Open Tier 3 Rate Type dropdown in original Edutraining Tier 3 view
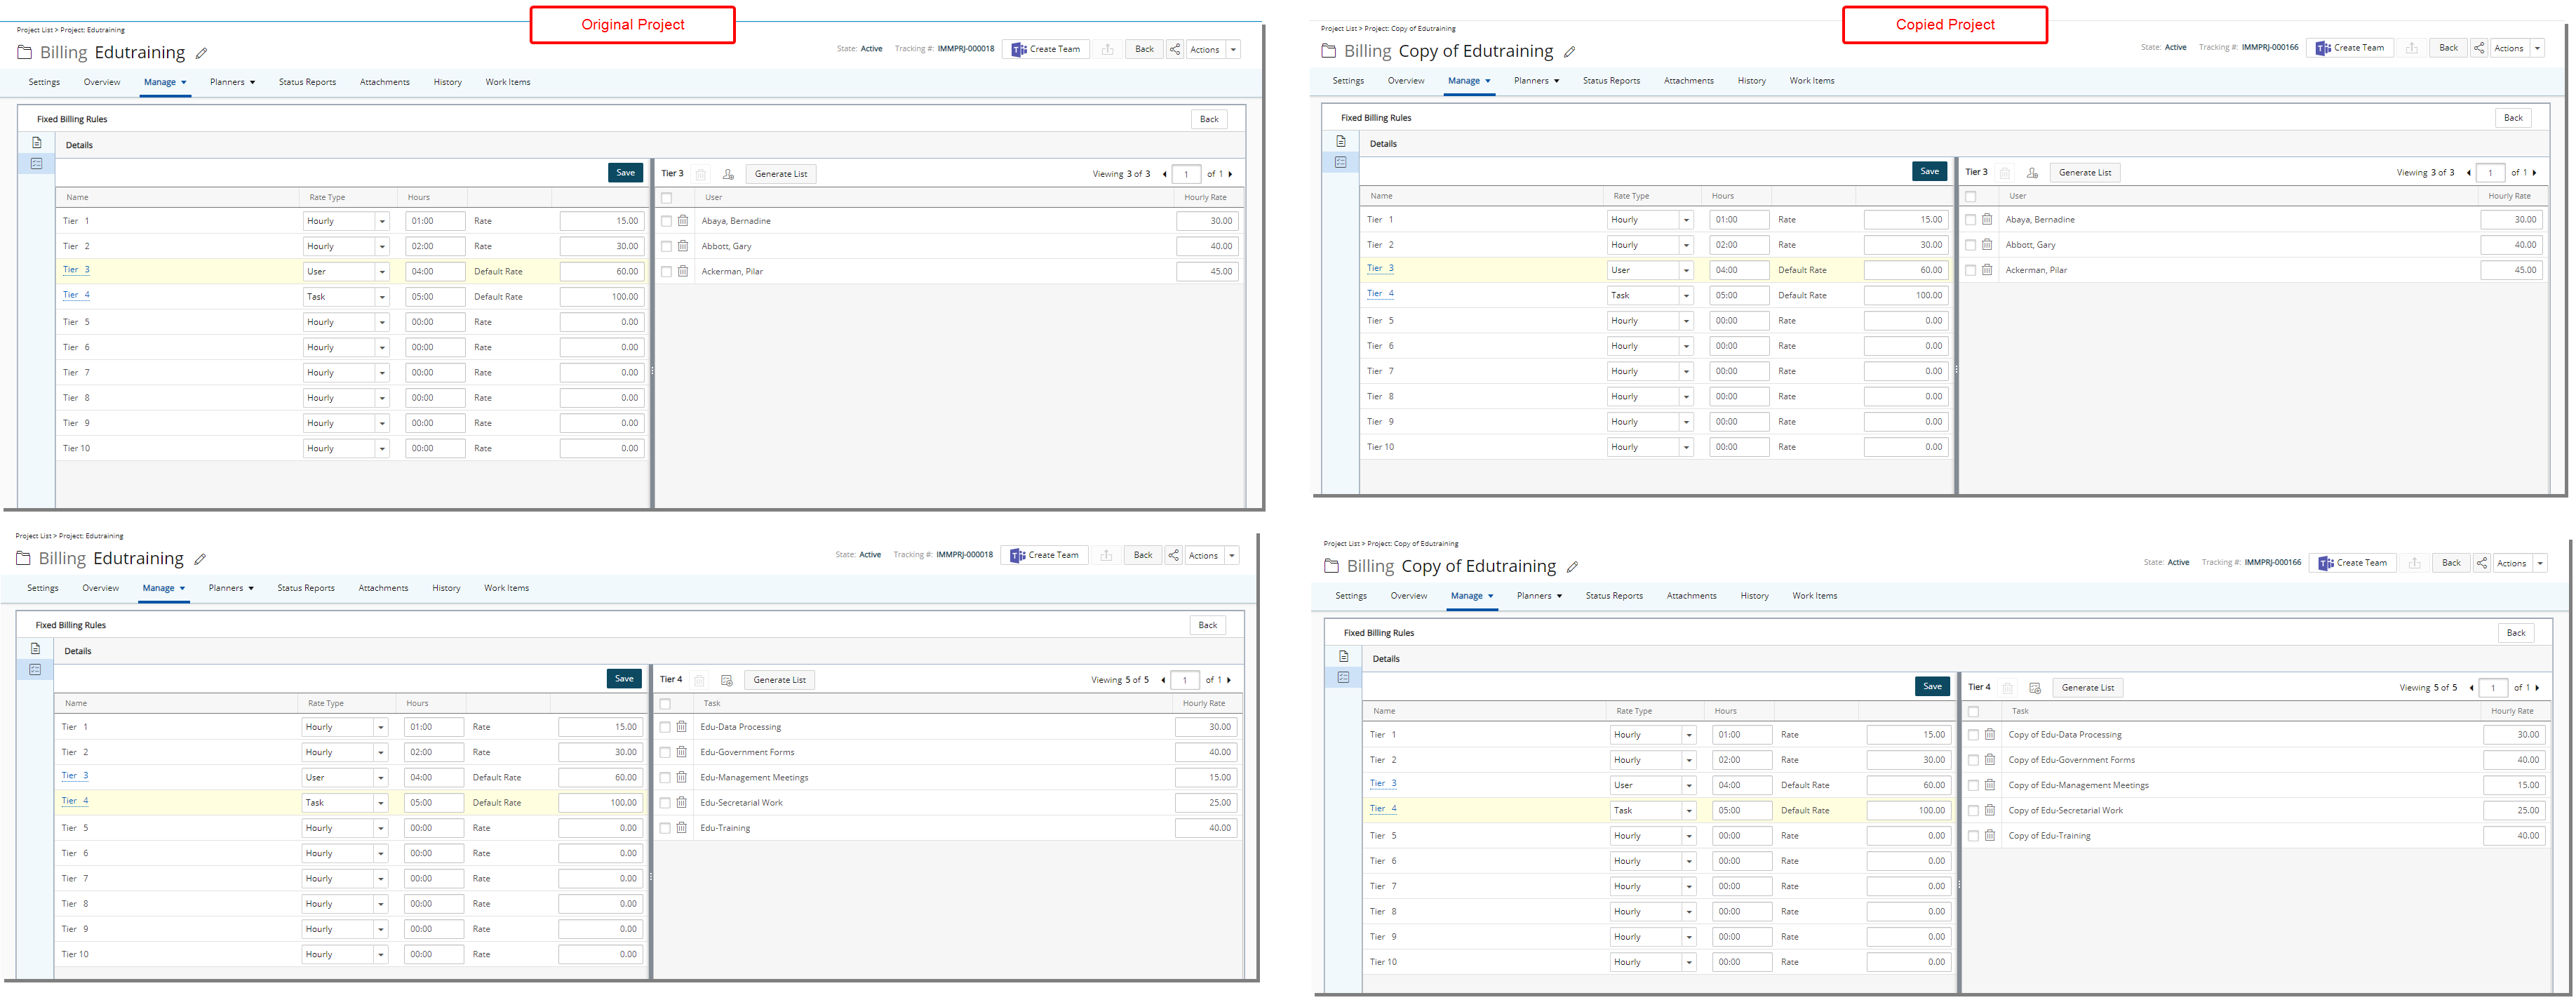 click(x=382, y=272)
